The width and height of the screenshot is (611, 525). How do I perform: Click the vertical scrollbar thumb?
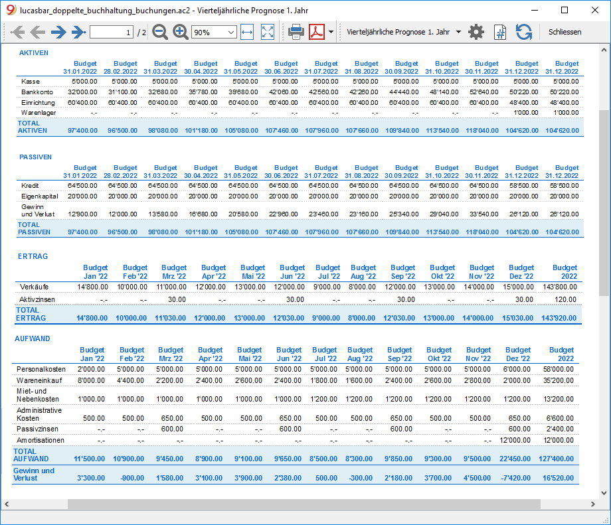pos(604,202)
